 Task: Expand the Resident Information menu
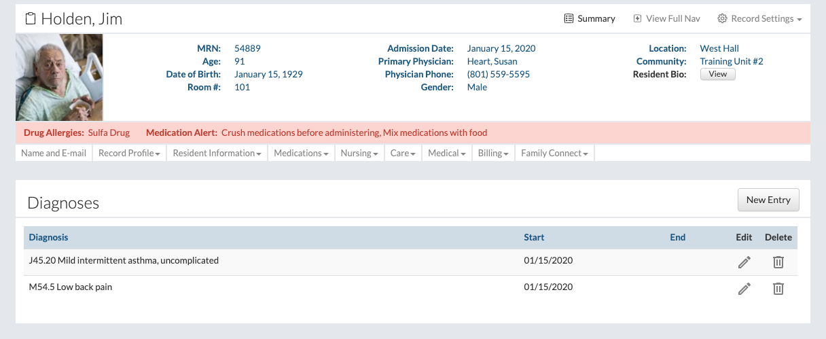pyautogui.click(x=217, y=153)
